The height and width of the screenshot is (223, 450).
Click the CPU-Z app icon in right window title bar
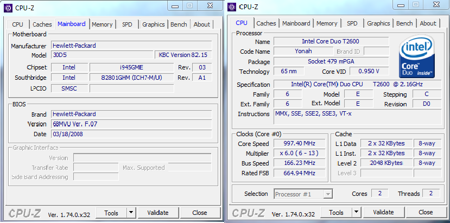pyautogui.click(x=232, y=7)
